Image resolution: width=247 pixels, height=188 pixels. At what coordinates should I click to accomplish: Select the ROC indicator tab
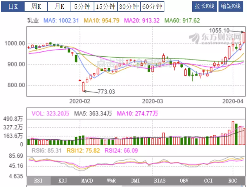[x=233, y=181]
